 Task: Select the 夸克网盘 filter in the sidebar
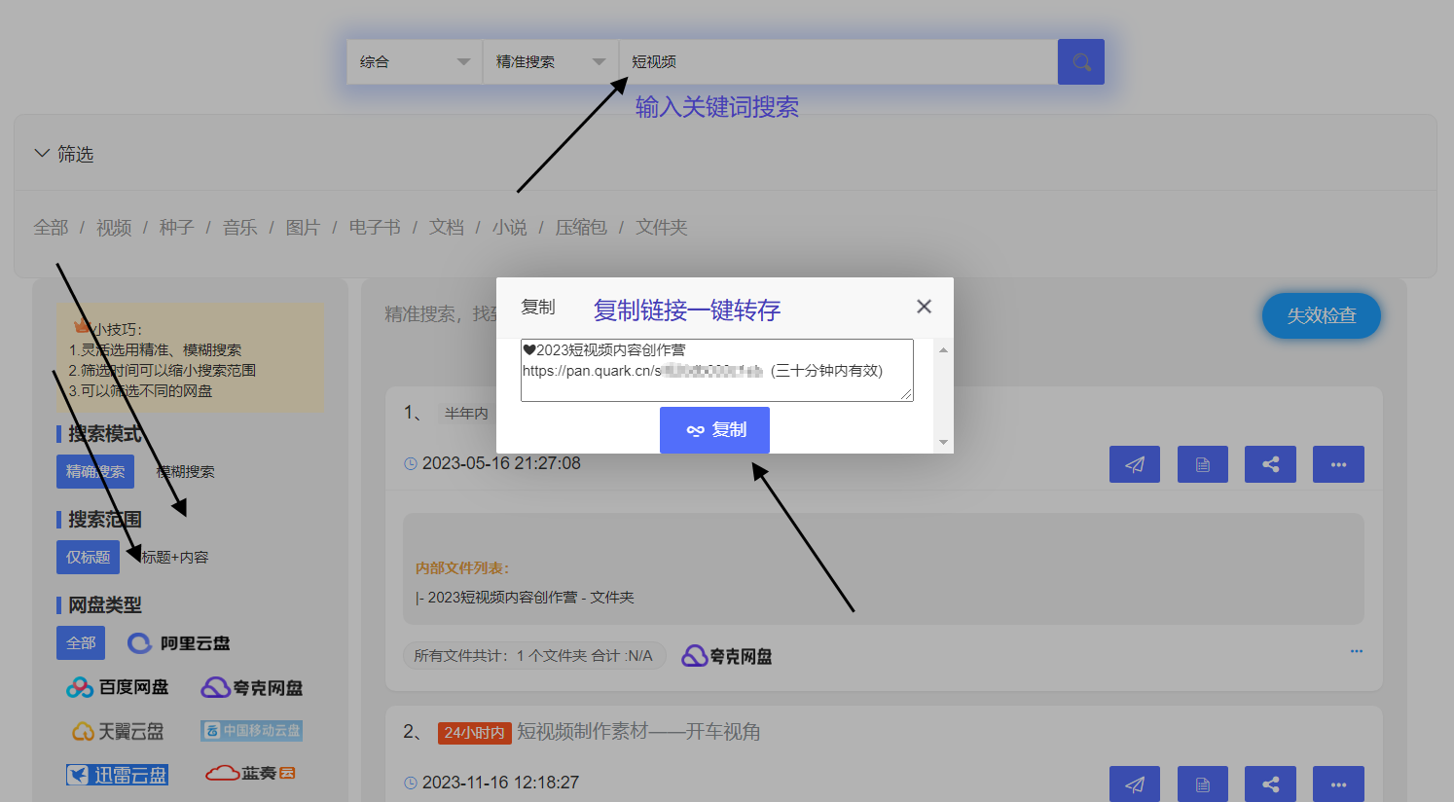252,687
